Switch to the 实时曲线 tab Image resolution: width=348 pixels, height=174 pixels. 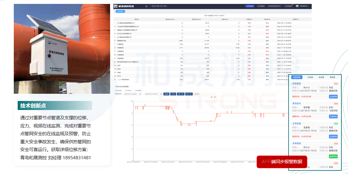(x=128, y=91)
